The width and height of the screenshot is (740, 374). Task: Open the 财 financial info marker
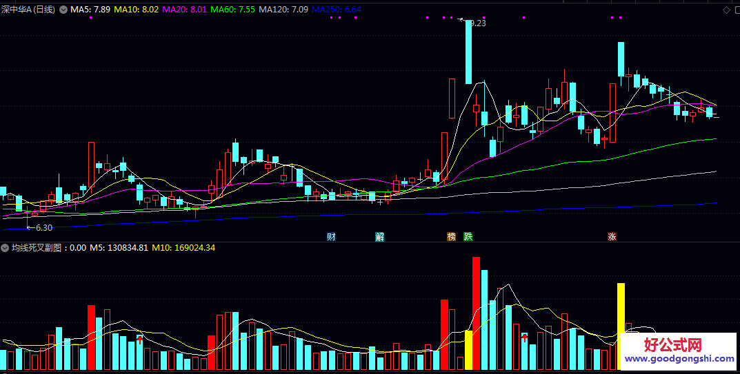pos(331,237)
